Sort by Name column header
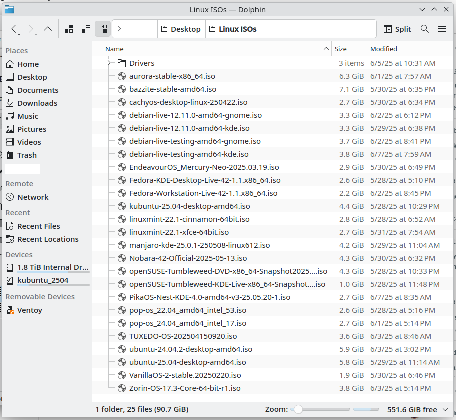456x420 pixels. tap(217, 49)
